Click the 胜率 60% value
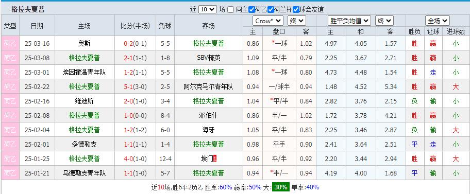This screenshot has width=470, height=194. (x=226, y=187)
